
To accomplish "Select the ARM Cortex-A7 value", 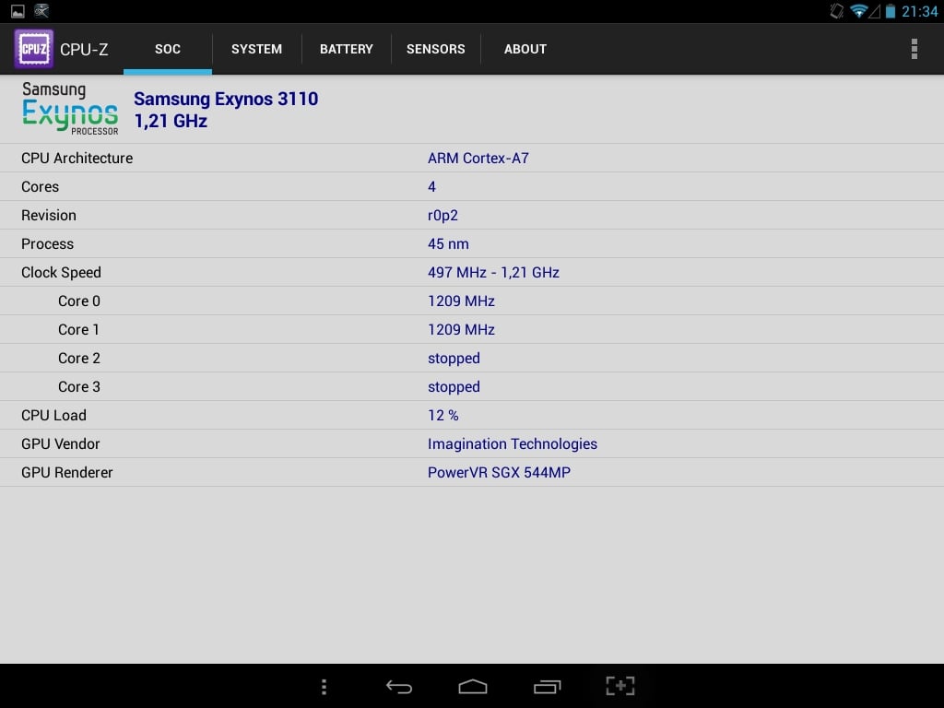I will point(478,158).
